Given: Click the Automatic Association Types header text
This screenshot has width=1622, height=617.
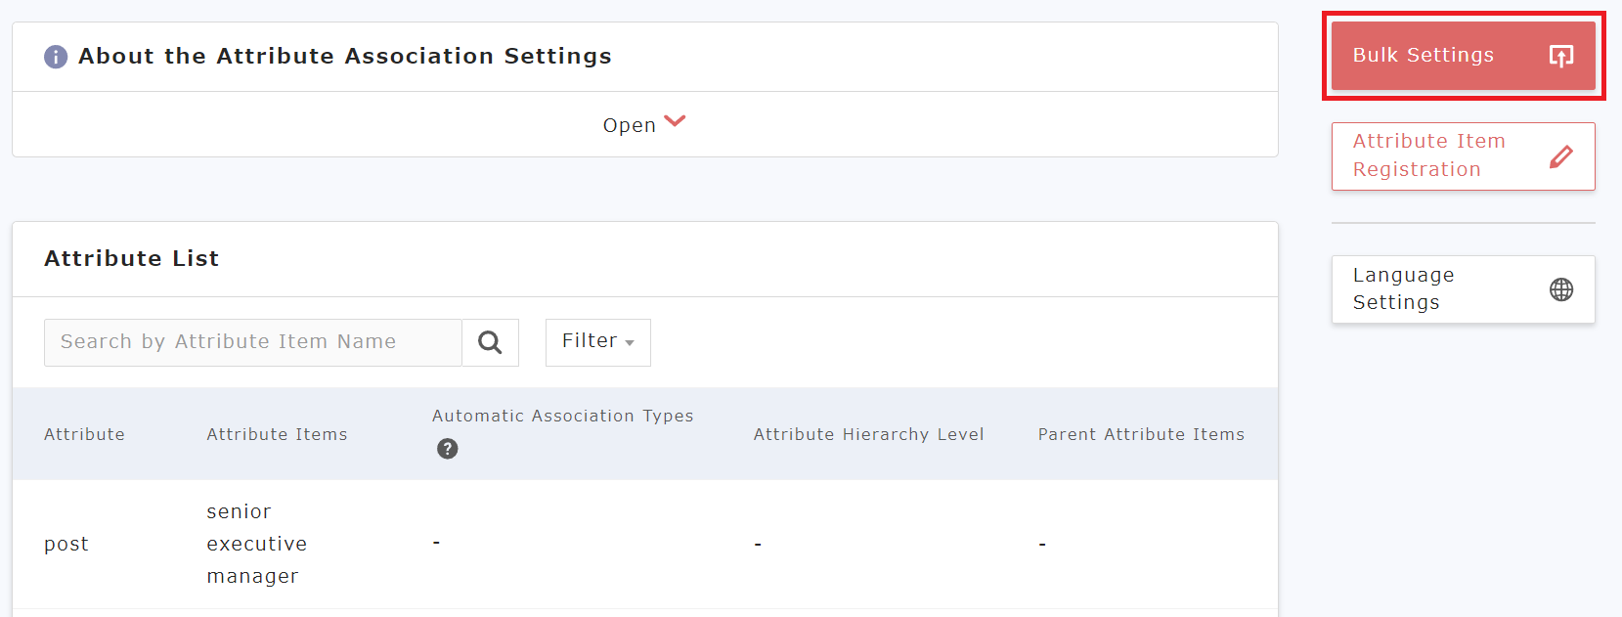Looking at the screenshot, I should 562,416.
